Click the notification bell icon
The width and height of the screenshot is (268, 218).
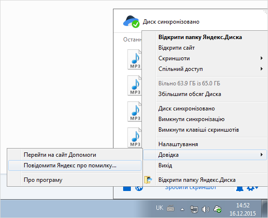point(240,189)
